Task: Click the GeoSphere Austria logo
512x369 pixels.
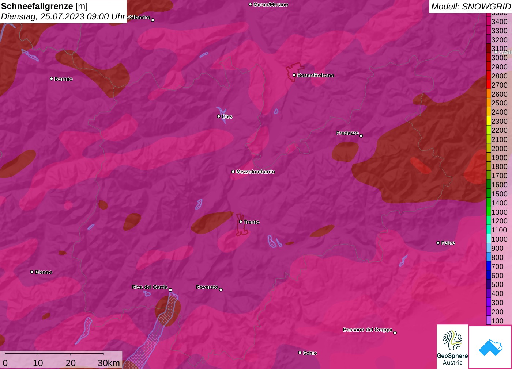Action: (x=452, y=347)
